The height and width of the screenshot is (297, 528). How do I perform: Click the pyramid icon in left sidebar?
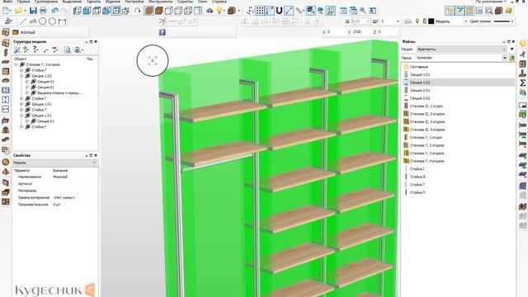pos(6,172)
